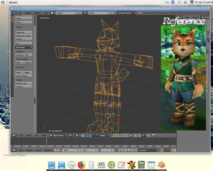Open timeline editor type selector
Image resolution: width=213 pixels, height=171 pixels.
[x=14, y=150]
